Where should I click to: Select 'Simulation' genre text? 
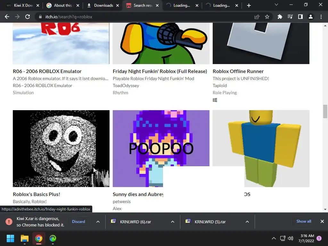pyautogui.click(x=23, y=93)
